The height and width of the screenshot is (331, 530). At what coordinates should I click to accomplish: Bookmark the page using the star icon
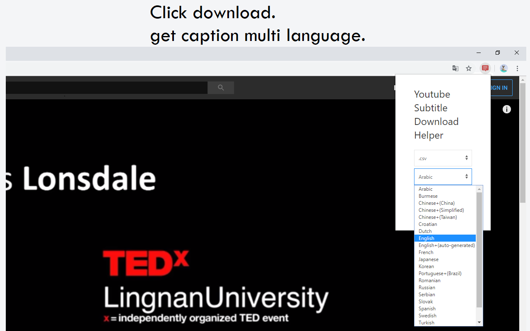468,68
